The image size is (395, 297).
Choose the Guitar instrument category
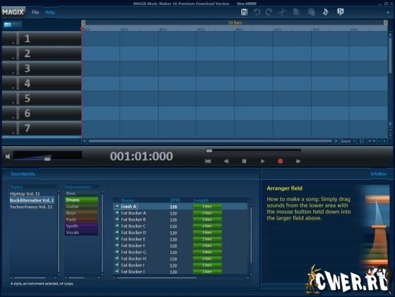(x=81, y=207)
